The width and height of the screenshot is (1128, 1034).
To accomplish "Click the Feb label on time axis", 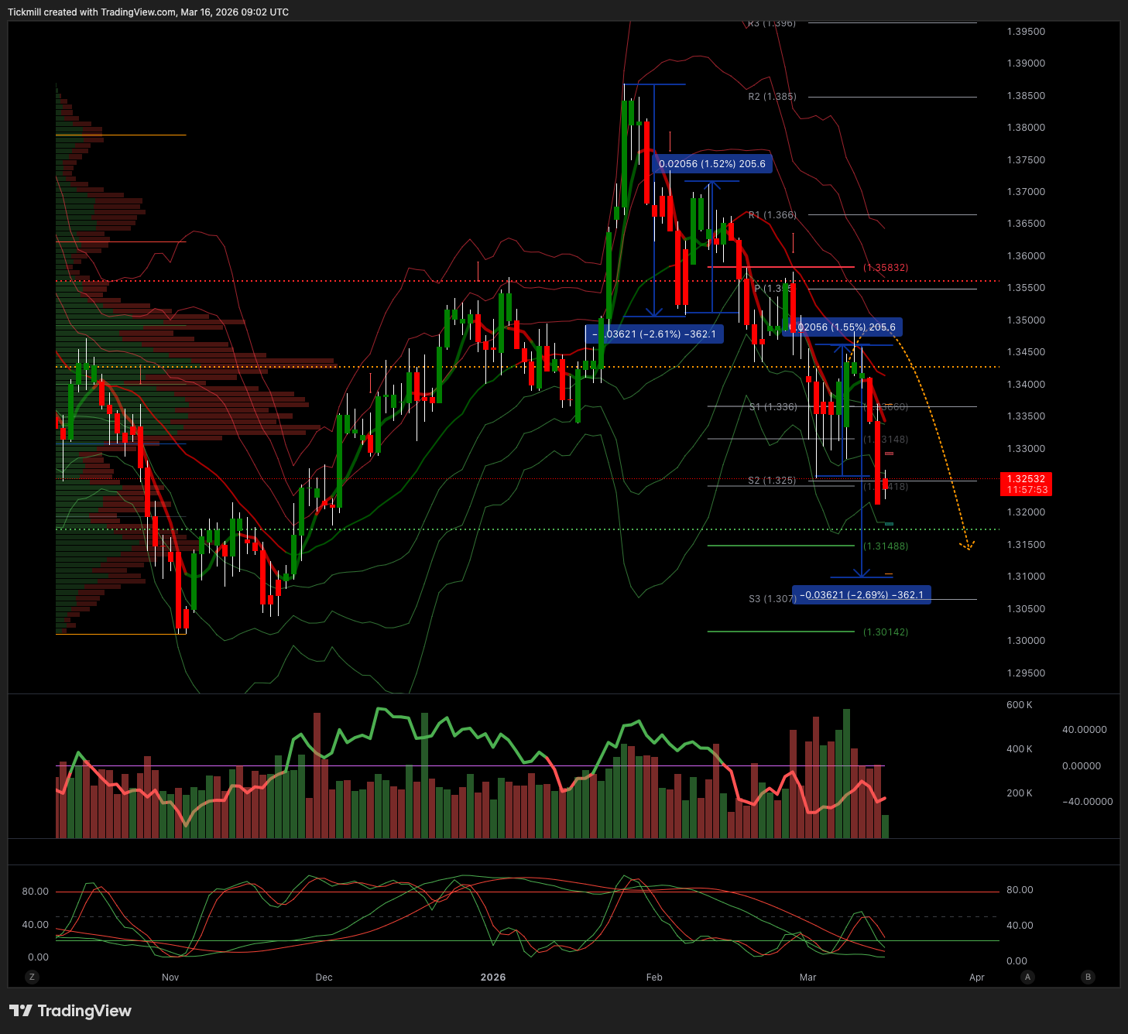I will pyautogui.click(x=654, y=978).
